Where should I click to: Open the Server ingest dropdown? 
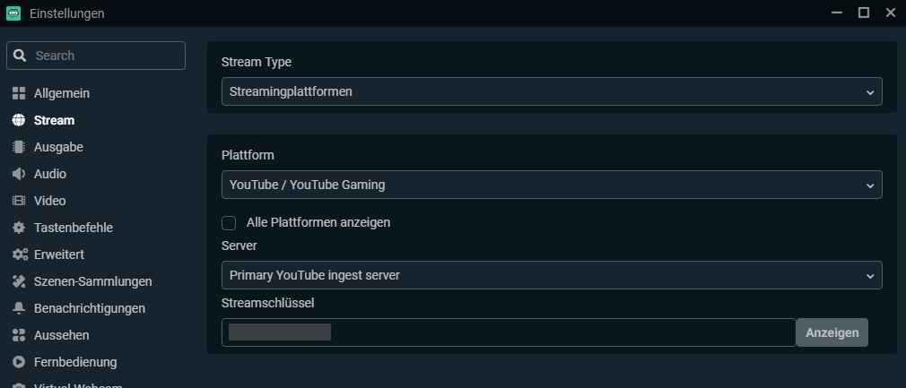tap(551, 275)
